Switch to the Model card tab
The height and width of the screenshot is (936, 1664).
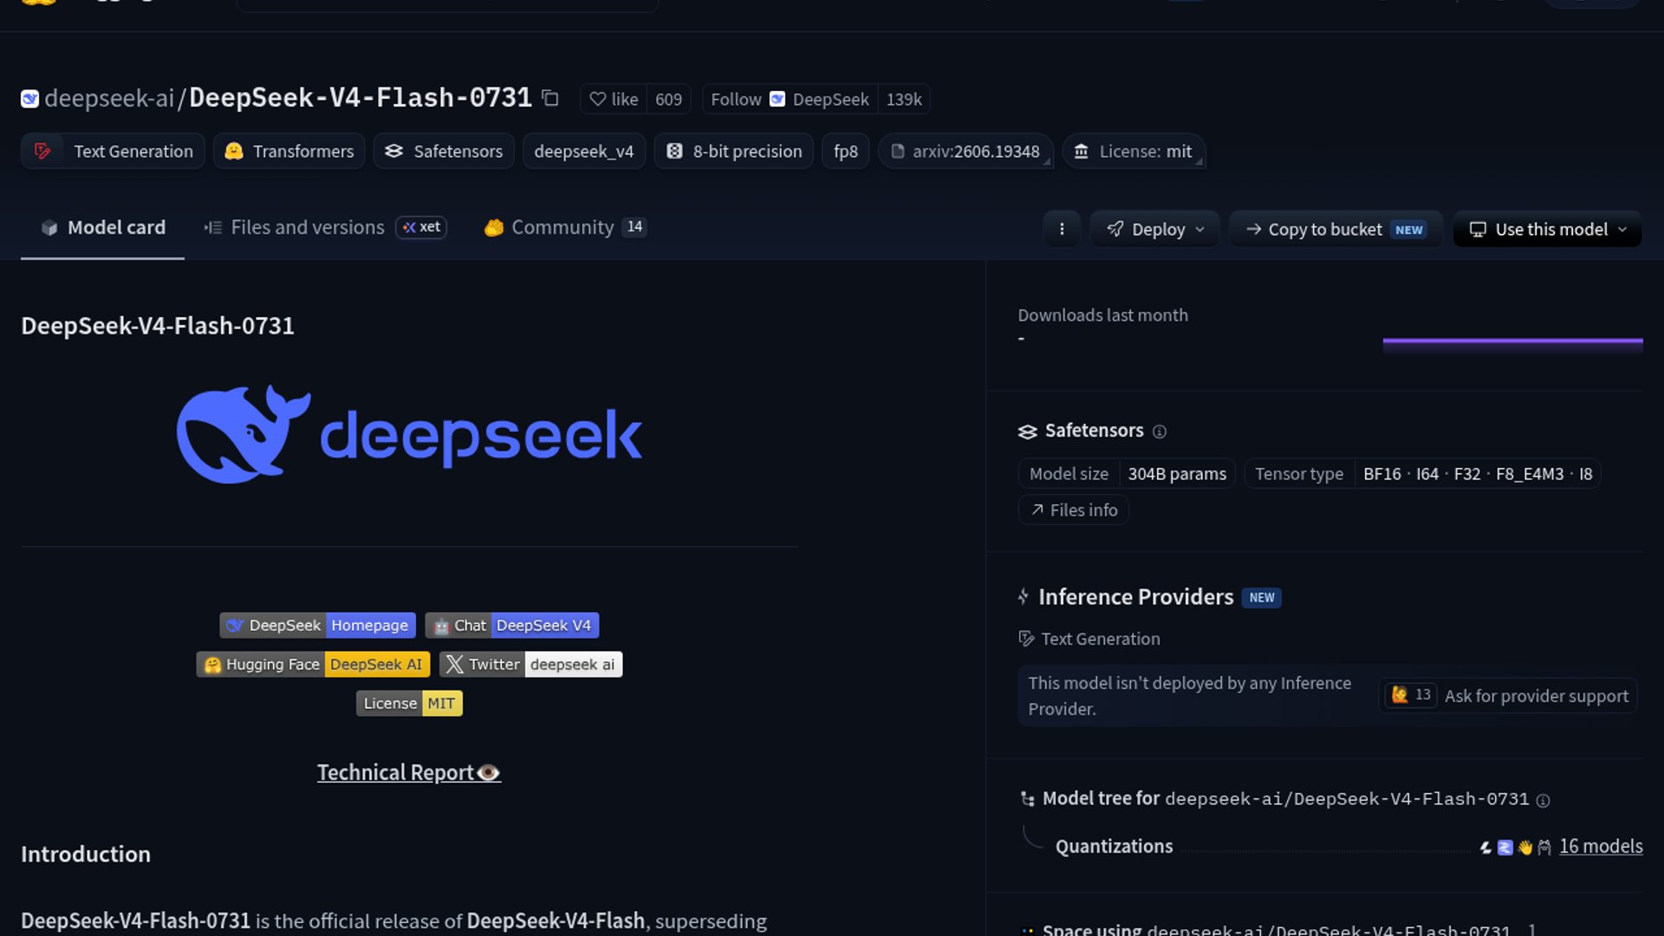(102, 227)
